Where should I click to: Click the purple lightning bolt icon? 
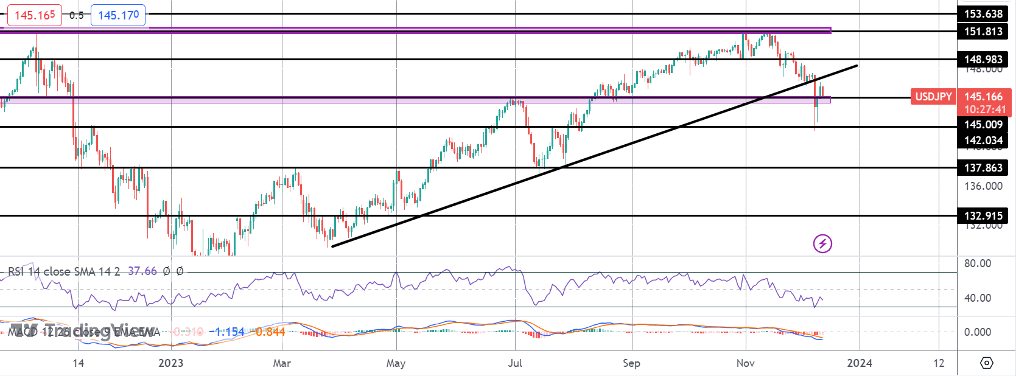[x=823, y=244]
